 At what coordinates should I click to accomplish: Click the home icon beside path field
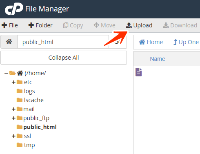[x=9, y=42]
